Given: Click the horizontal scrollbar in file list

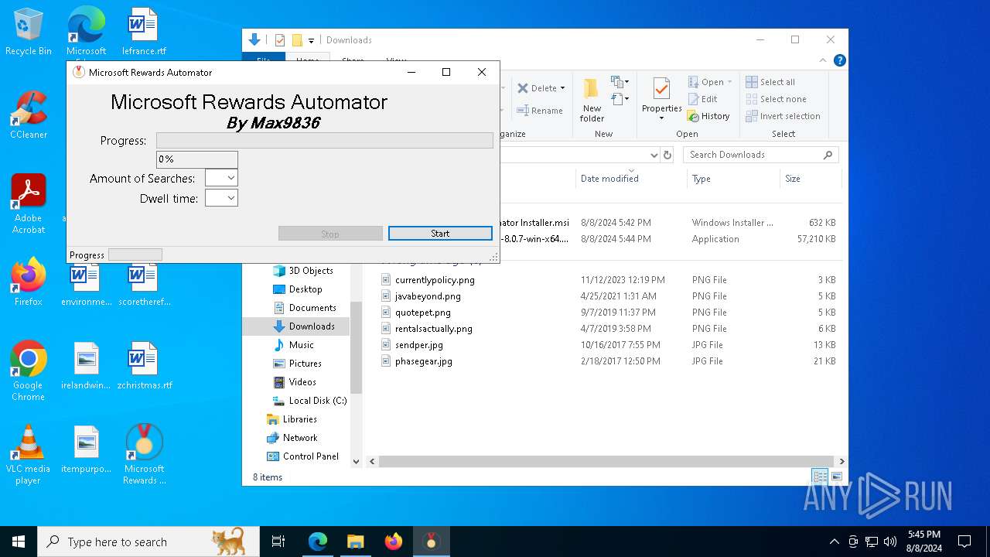Looking at the screenshot, I should (606, 461).
